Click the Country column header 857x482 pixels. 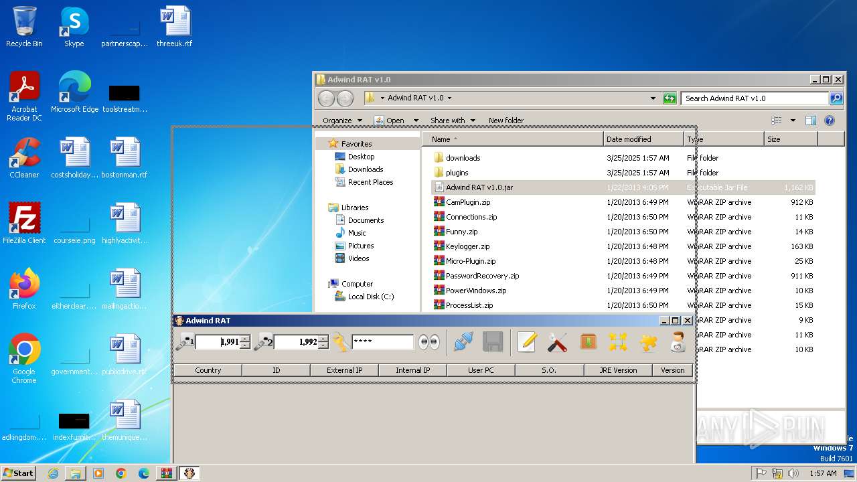coord(208,370)
